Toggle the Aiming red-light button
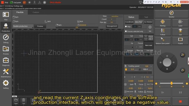This screenshot has width=189, height=106. pos(162,23)
